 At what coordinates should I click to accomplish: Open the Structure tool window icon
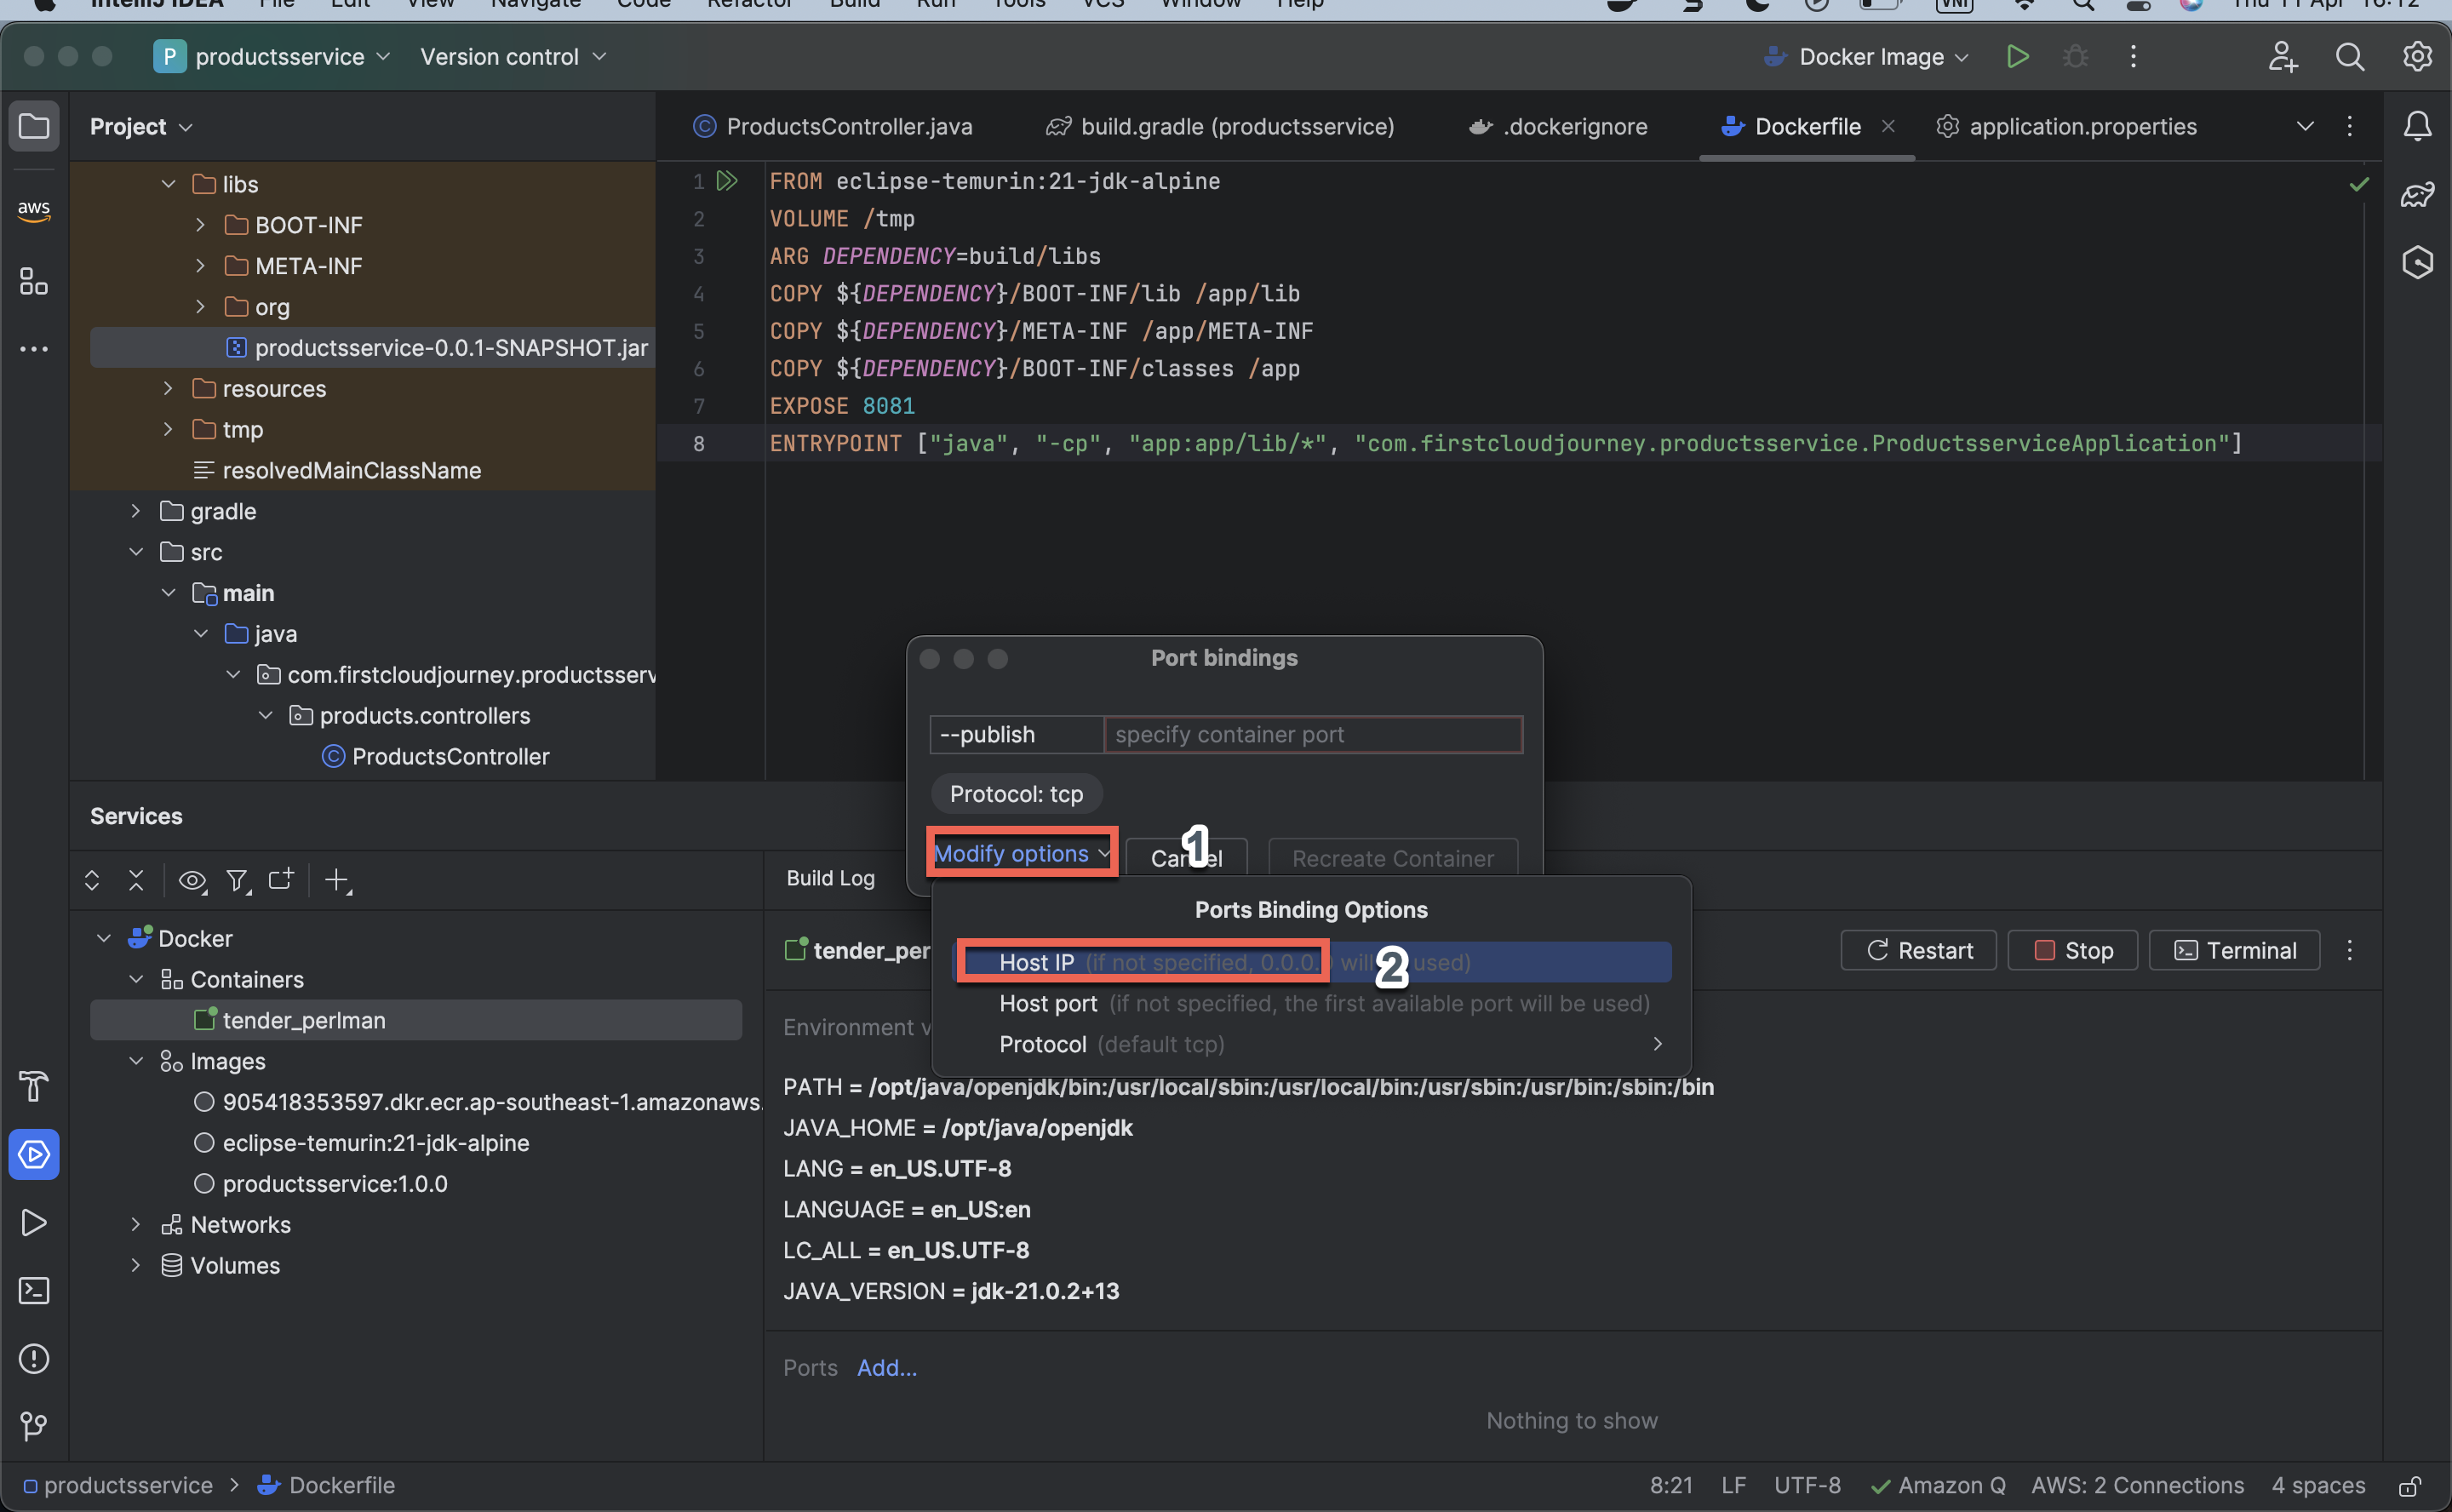click(x=34, y=281)
